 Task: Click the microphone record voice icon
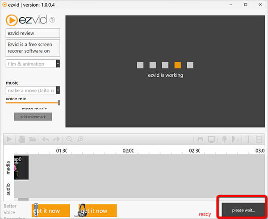[224, 139]
